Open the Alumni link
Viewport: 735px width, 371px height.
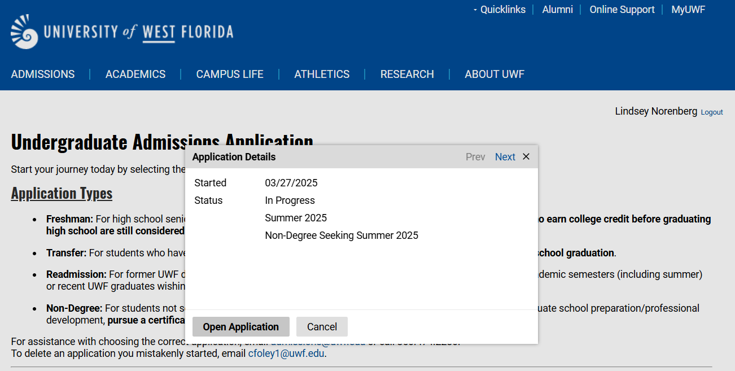coord(558,10)
